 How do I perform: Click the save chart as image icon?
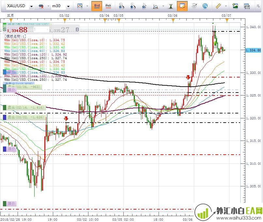tap(235, 6)
